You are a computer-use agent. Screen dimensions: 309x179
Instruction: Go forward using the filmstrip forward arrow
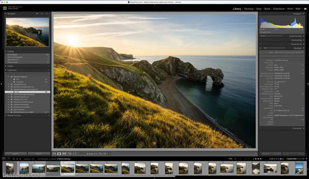click(20, 159)
